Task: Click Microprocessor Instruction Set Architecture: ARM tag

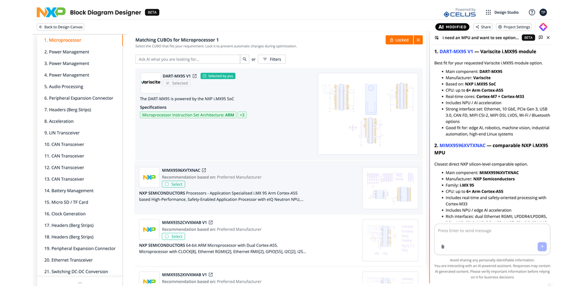Action: [x=188, y=115]
